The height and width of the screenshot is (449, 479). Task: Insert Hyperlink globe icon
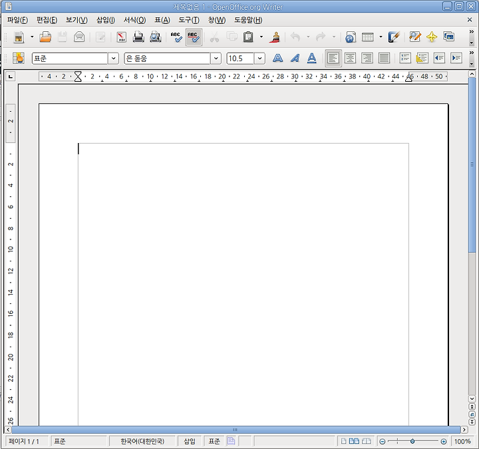351,37
